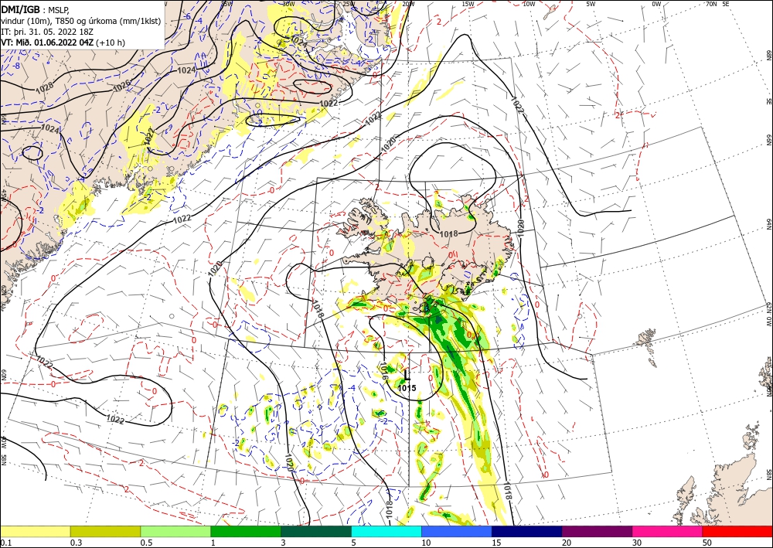Click the 'VT: Mið. 01.06.2022 04Z (+10 h)' line
The width and height of the screenshot is (773, 548).
pyautogui.click(x=63, y=43)
